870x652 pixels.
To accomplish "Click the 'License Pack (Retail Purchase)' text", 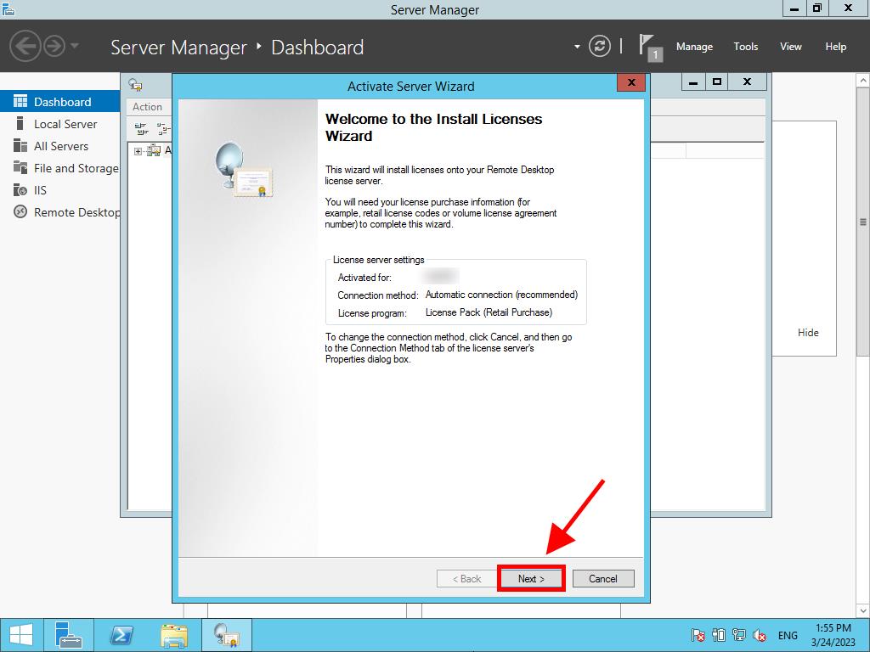I will 489,312.
